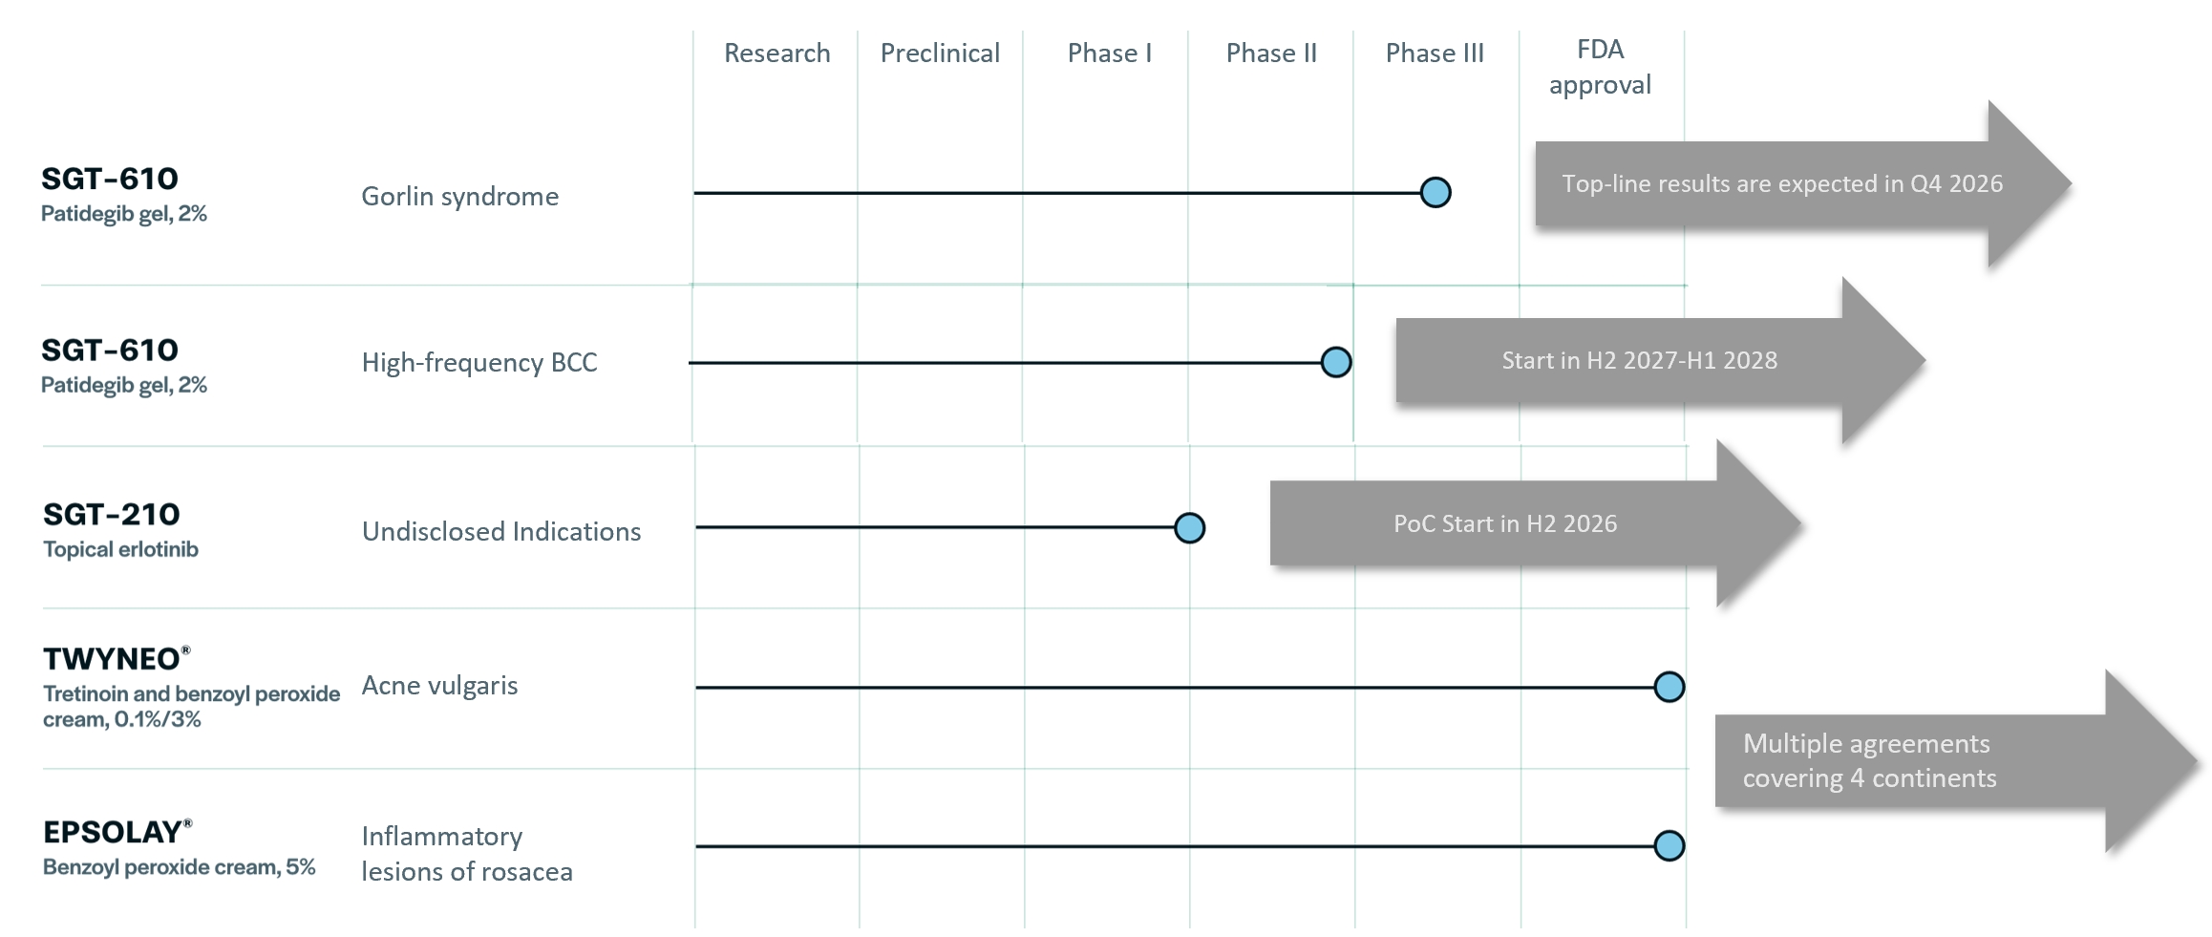Click the 'Top-line results expected in Q4 2026' arrow

click(1782, 183)
